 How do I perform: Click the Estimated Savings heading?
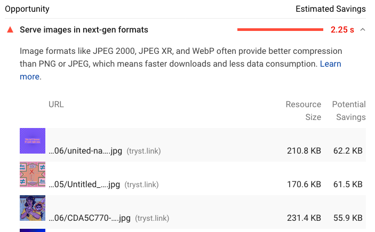[331, 9]
